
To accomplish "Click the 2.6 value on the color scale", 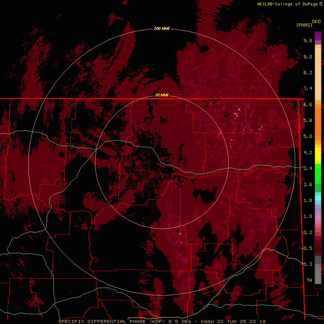I will [308, 185].
